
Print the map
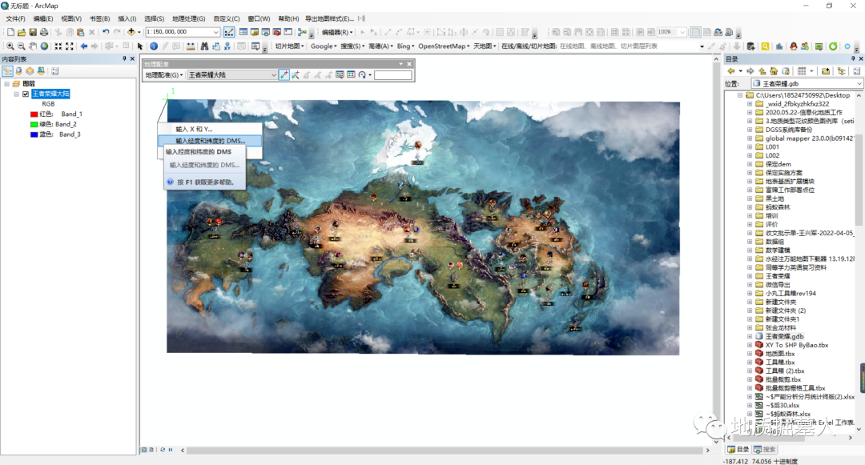(44, 32)
